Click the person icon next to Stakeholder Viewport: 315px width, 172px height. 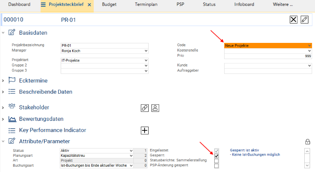pyautogui.click(x=155, y=108)
